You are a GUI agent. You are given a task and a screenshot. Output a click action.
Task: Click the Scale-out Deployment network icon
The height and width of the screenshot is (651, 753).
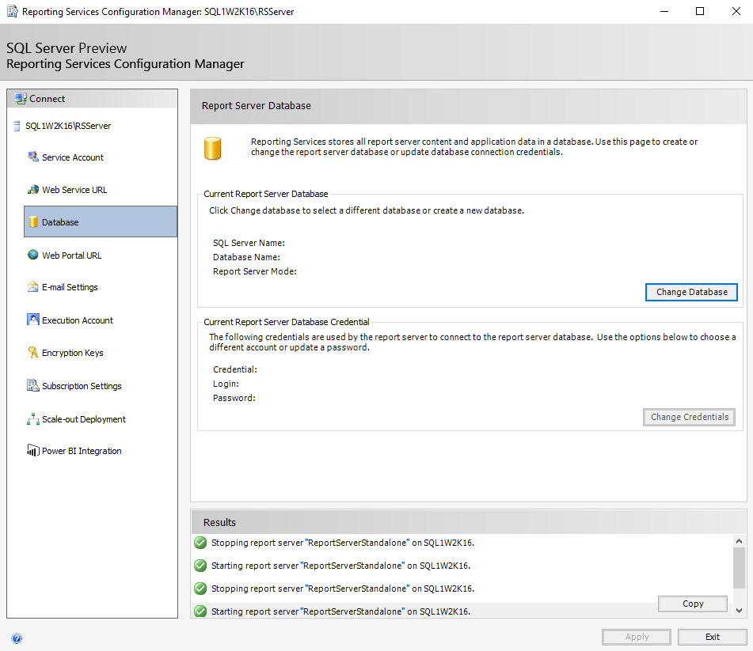point(32,418)
